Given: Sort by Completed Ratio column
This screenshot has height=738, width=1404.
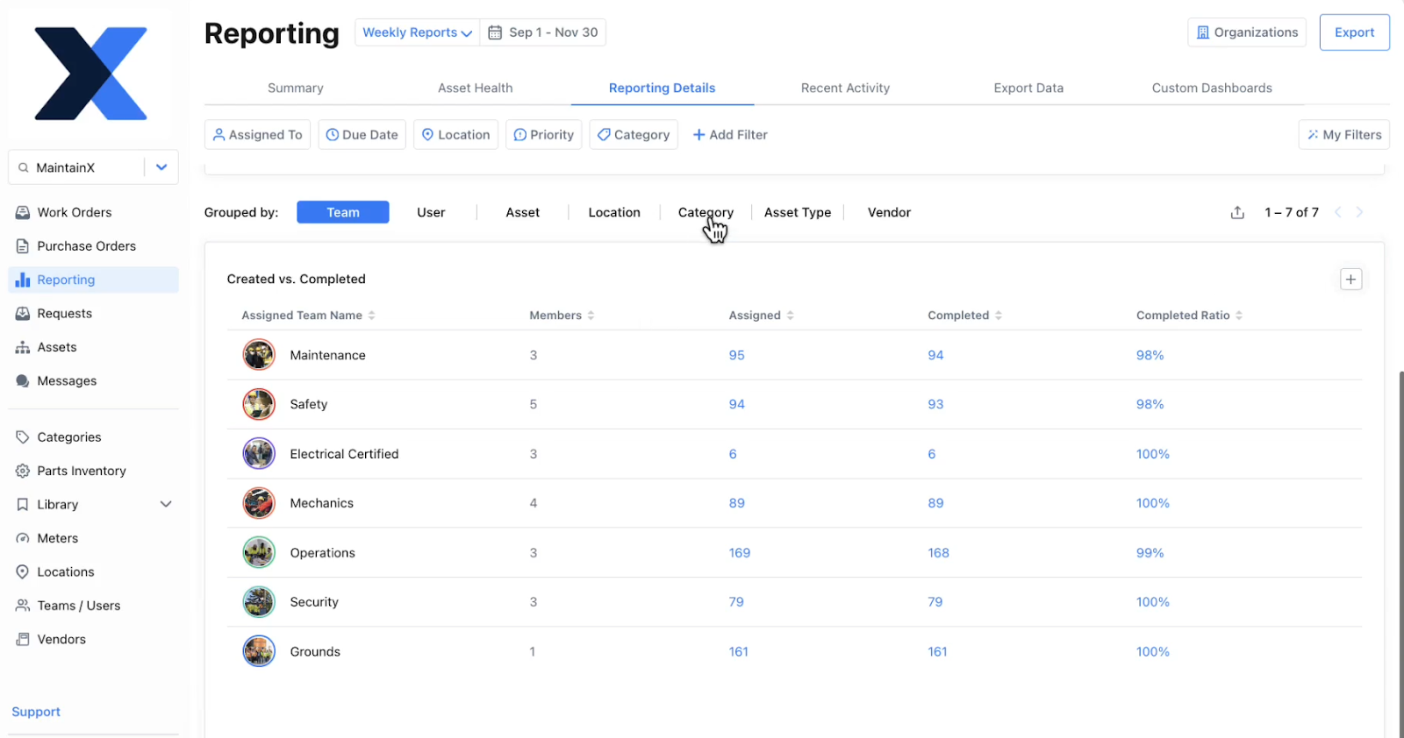Looking at the screenshot, I should coord(1189,316).
